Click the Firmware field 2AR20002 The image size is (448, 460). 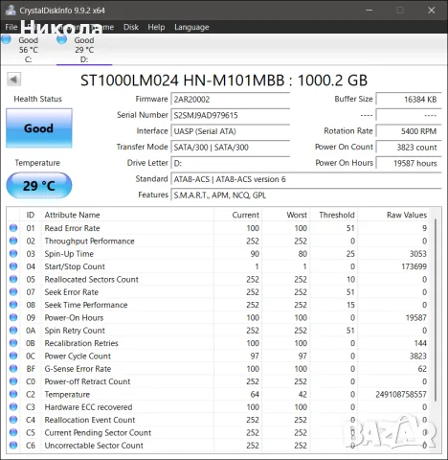click(x=231, y=100)
